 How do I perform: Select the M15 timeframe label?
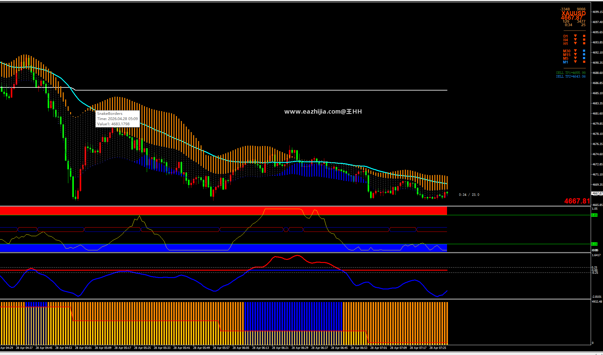(x=567, y=55)
